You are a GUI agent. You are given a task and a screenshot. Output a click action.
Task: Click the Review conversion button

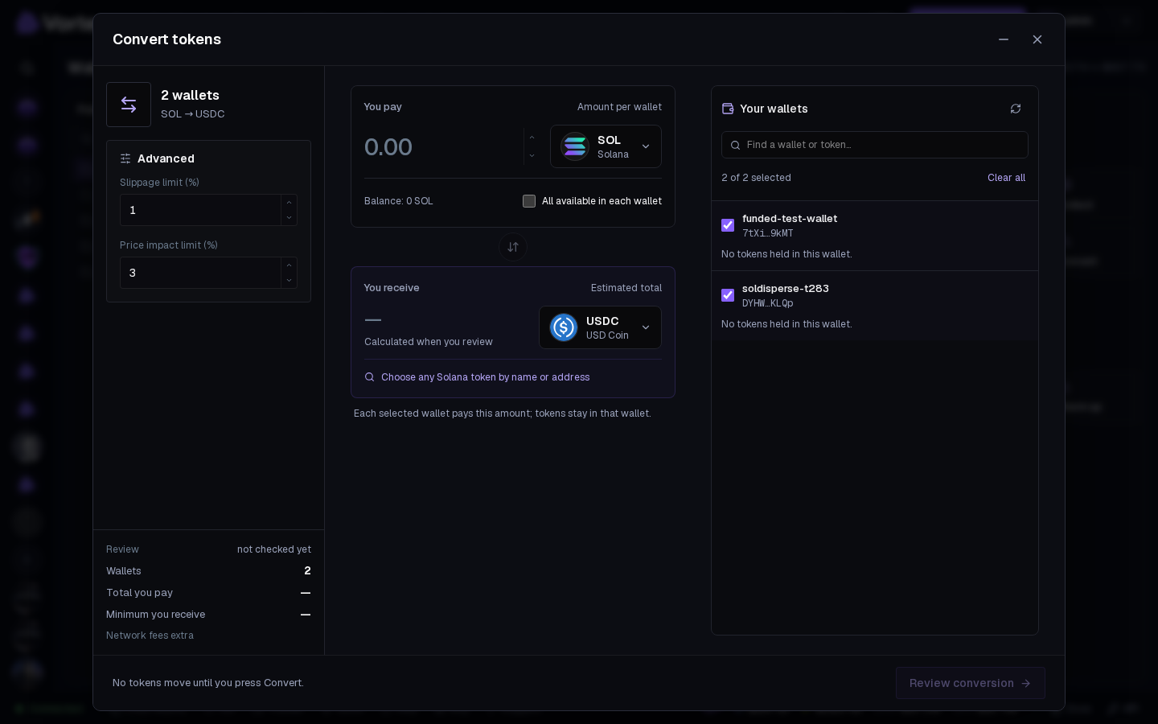coord(971,683)
